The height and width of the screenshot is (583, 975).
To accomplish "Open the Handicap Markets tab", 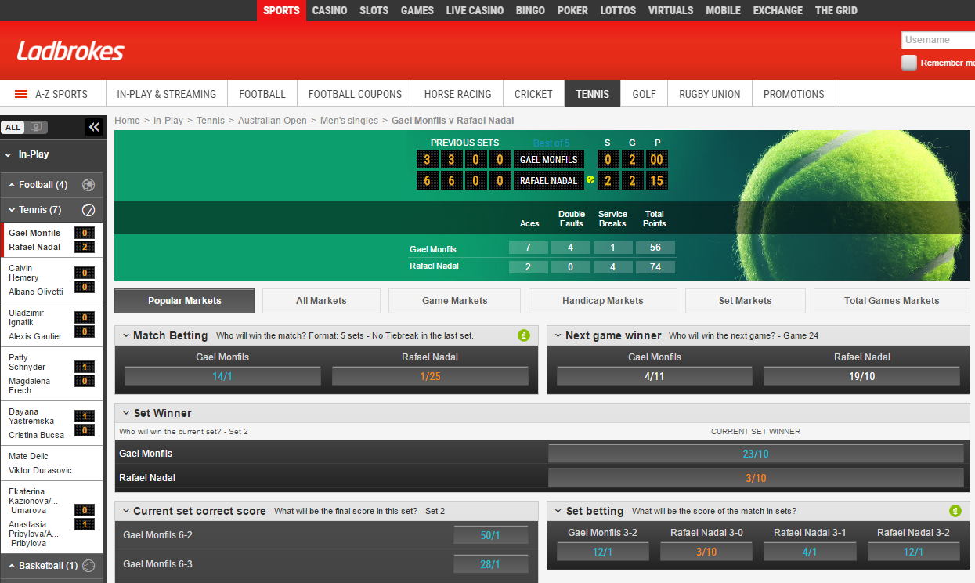I will click(603, 301).
